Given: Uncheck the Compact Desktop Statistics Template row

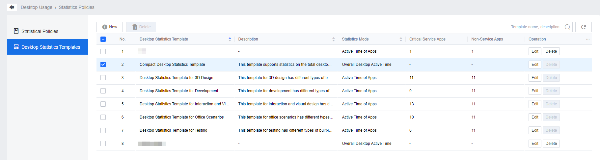Looking at the screenshot, I should (103, 65).
